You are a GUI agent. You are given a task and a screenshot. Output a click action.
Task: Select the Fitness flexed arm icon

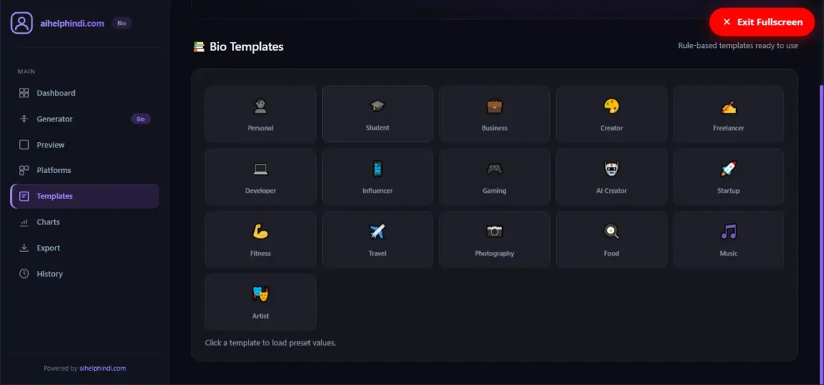tap(260, 231)
